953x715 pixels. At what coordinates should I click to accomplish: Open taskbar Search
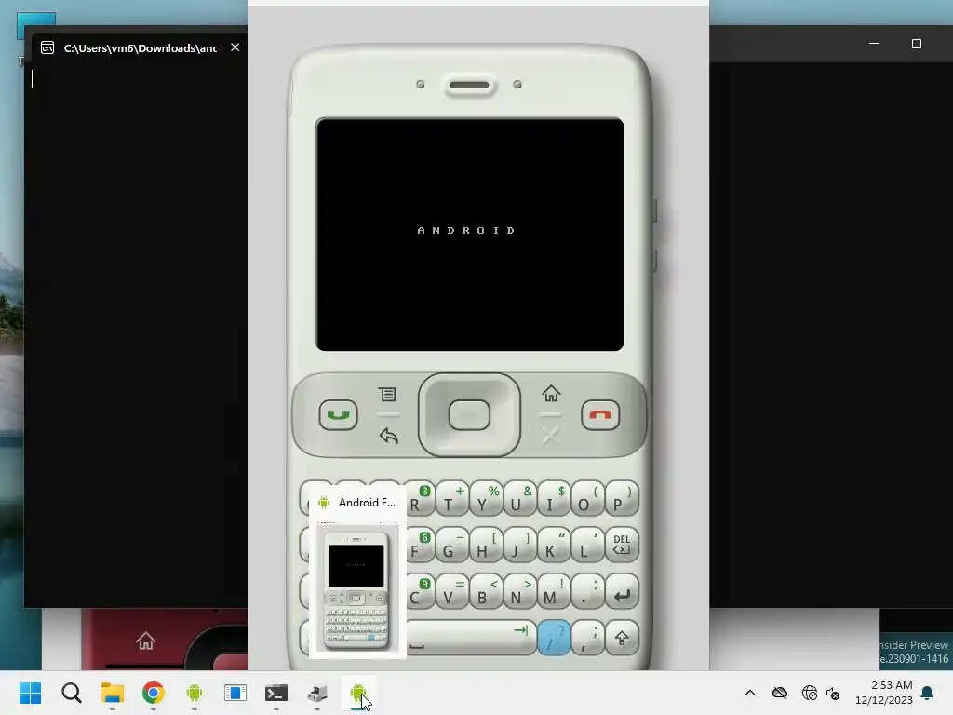tap(71, 693)
